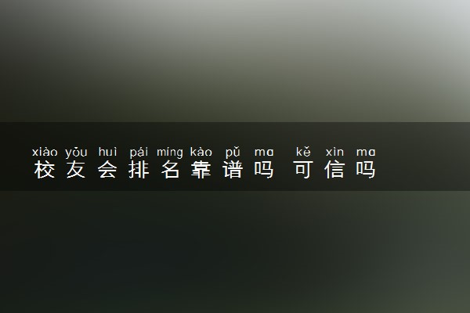Click the character 校 in the title

pyautogui.click(x=45, y=170)
